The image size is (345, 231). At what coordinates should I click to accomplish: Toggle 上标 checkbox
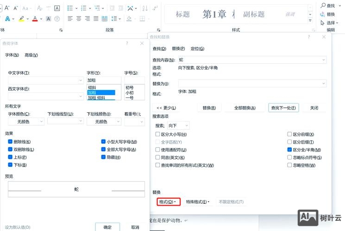(x=10, y=157)
